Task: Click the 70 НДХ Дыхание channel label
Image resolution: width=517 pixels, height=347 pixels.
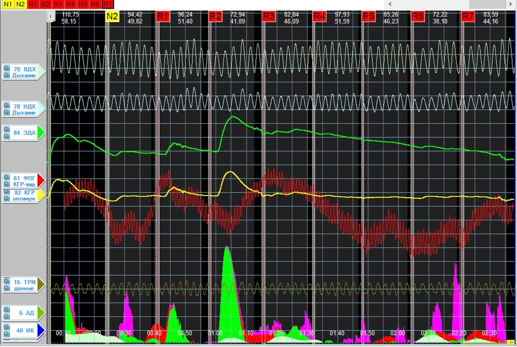Action: tap(24, 109)
